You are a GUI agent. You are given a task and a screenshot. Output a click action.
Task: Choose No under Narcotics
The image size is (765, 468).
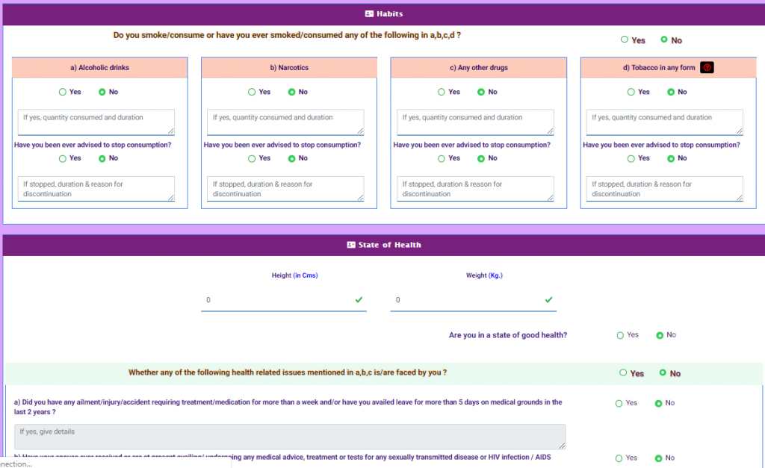coord(291,92)
